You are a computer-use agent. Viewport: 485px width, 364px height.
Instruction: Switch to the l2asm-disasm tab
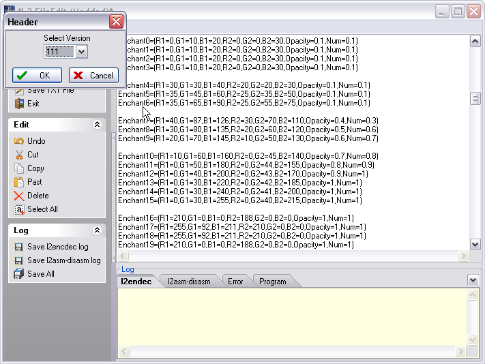pos(189,282)
